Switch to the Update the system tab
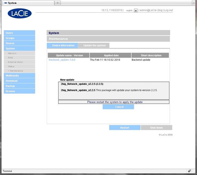The height and width of the screenshot is (175, 197). click(94, 46)
